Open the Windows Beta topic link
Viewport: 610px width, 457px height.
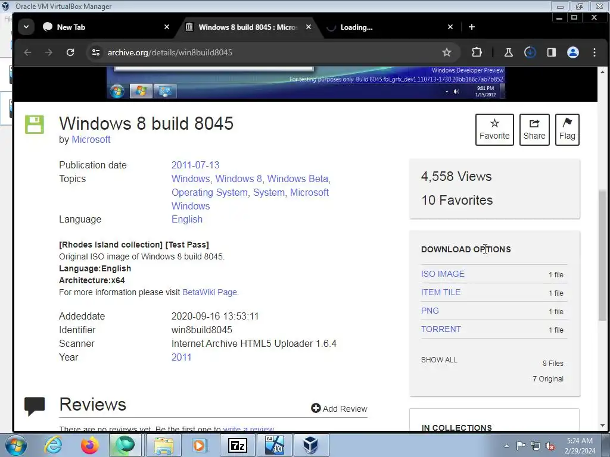coord(298,179)
